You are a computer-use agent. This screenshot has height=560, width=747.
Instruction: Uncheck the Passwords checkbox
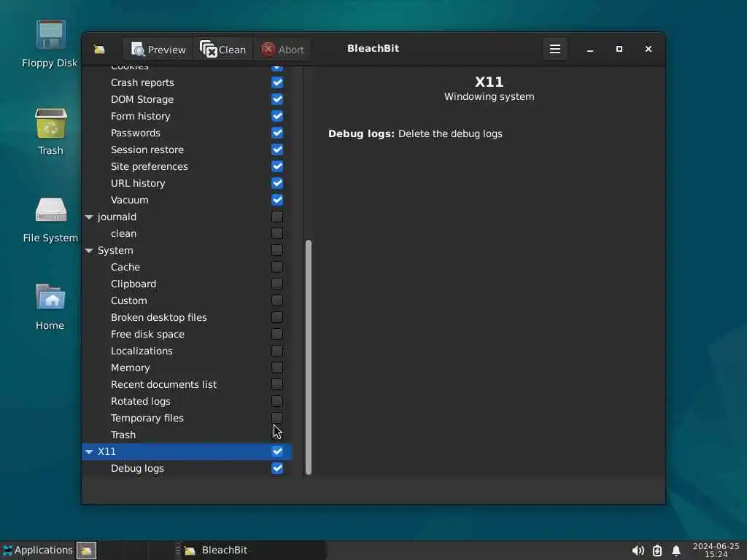277,133
